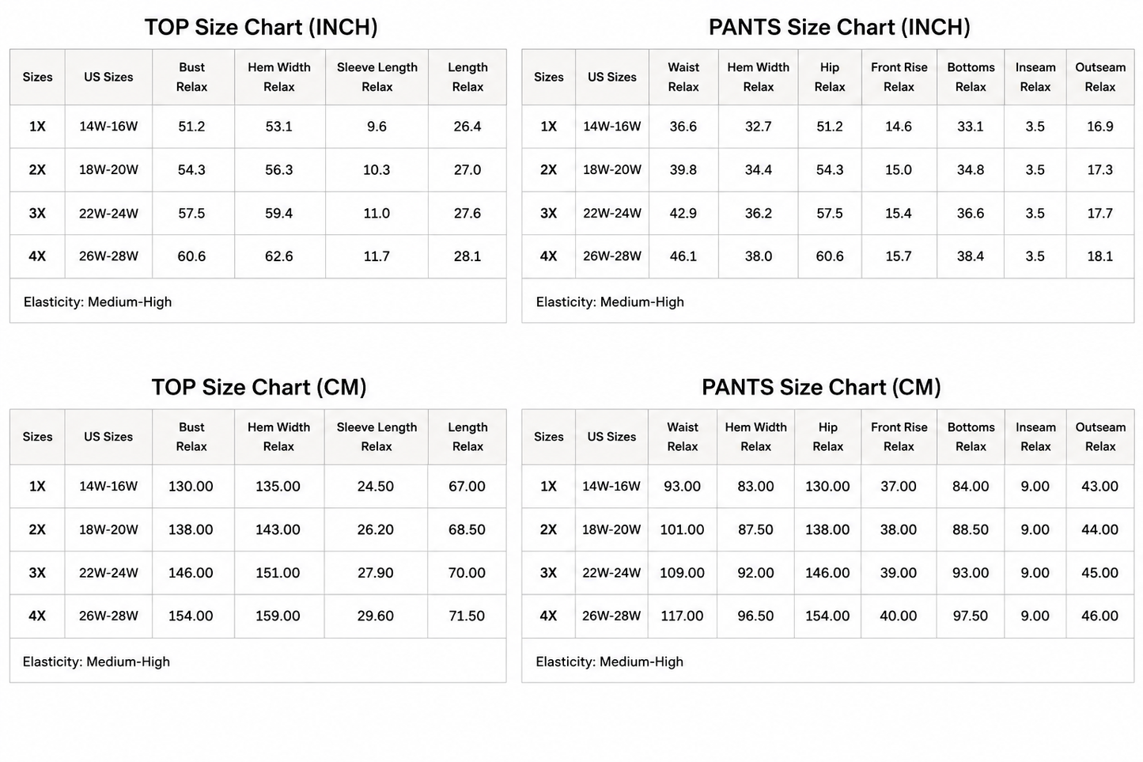
Task: Click the TOP Size Chart (CM) title
Action: tap(259, 387)
